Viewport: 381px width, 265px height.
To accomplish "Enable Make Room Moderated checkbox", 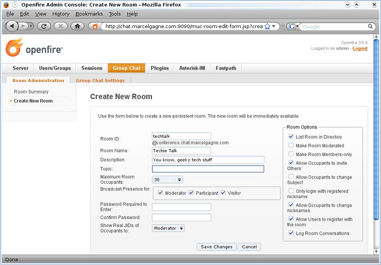I will 291,146.
